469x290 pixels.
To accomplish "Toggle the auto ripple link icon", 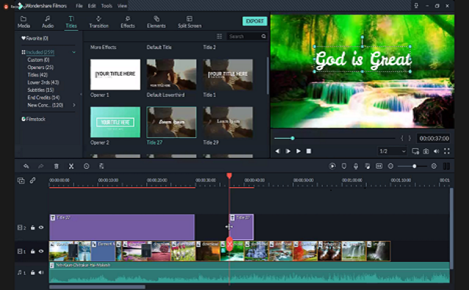I will coord(32,180).
